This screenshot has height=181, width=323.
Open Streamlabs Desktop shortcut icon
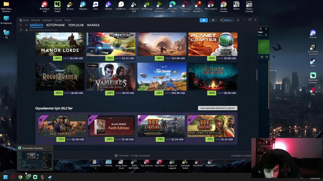point(313,78)
